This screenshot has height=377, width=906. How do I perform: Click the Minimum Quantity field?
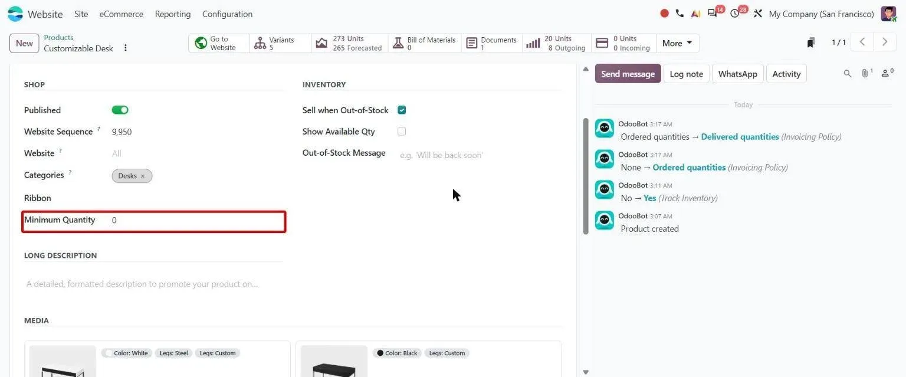pos(197,220)
